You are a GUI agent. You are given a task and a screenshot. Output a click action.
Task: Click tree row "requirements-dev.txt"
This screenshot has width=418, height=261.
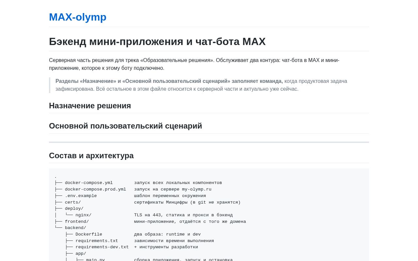pos(102,247)
